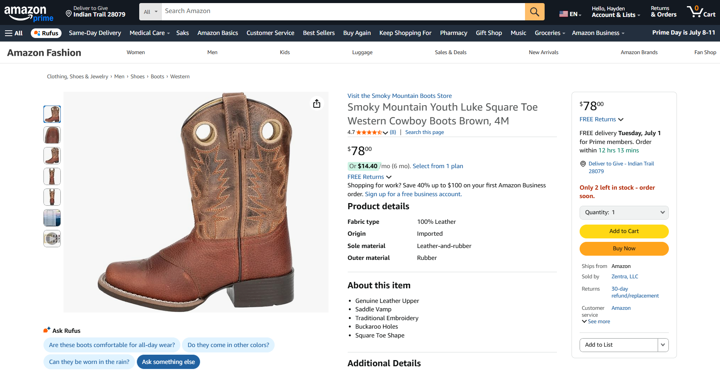Click the Amazon Prime logo
This screenshot has width=720, height=372.
[28, 13]
